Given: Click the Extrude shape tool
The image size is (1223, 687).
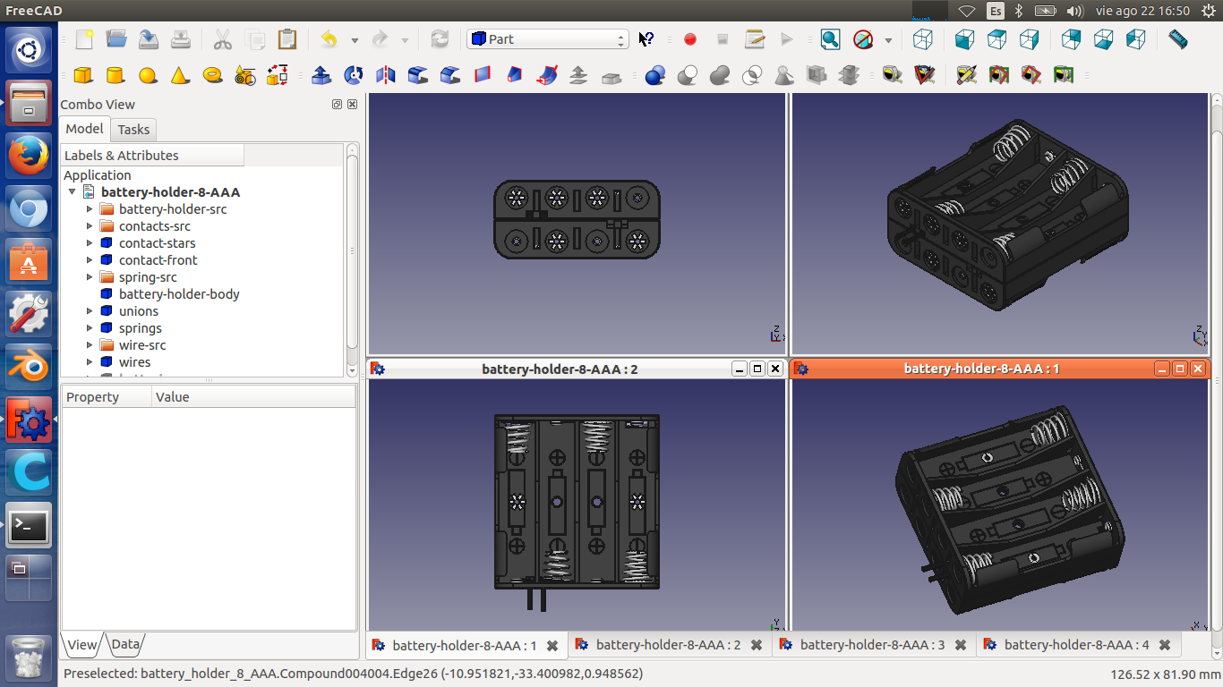Looking at the screenshot, I should tap(321, 75).
